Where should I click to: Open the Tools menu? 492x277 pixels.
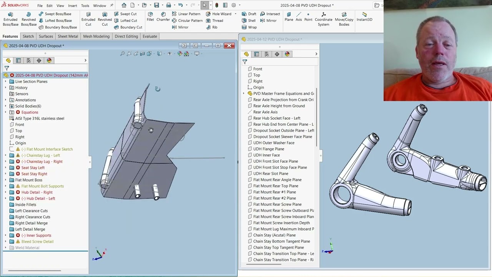(85, 5)
